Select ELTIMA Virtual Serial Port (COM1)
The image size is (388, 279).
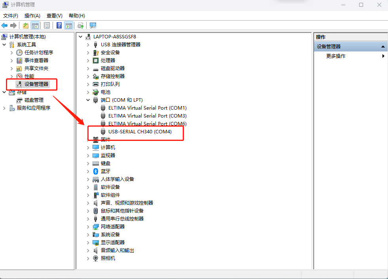tap(147, 108)
